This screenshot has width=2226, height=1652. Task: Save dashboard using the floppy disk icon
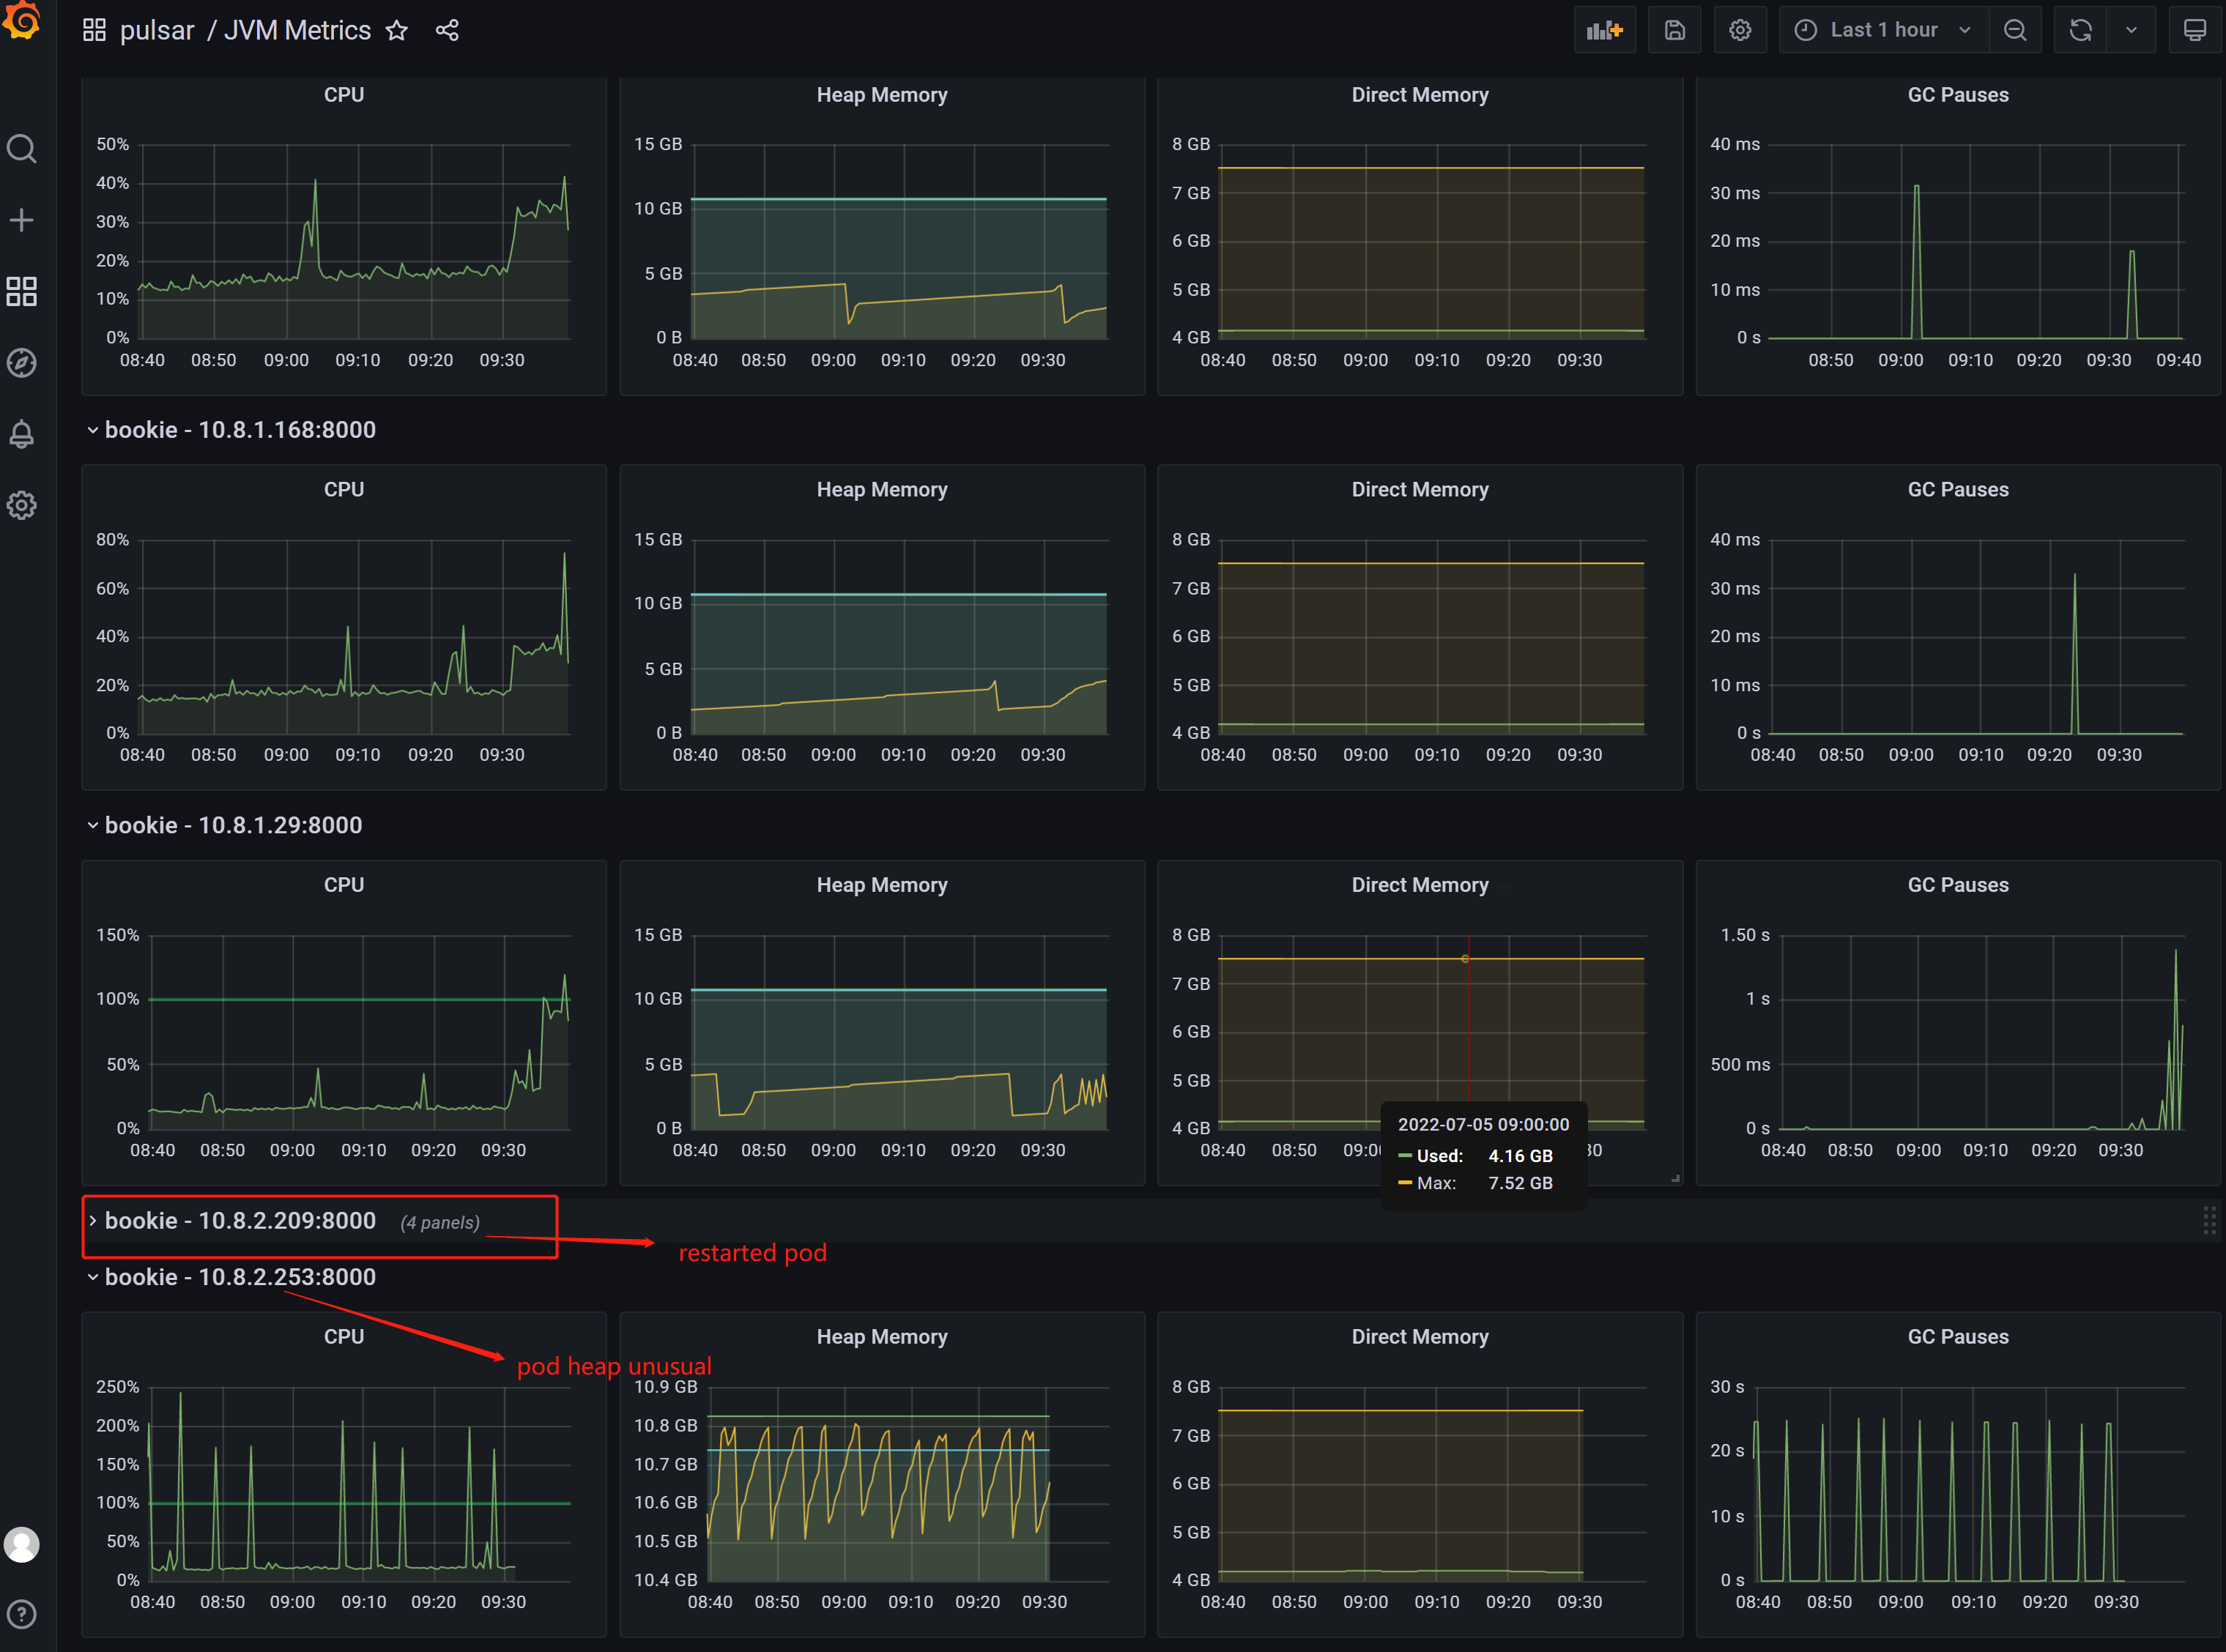tap(1675, 30)
